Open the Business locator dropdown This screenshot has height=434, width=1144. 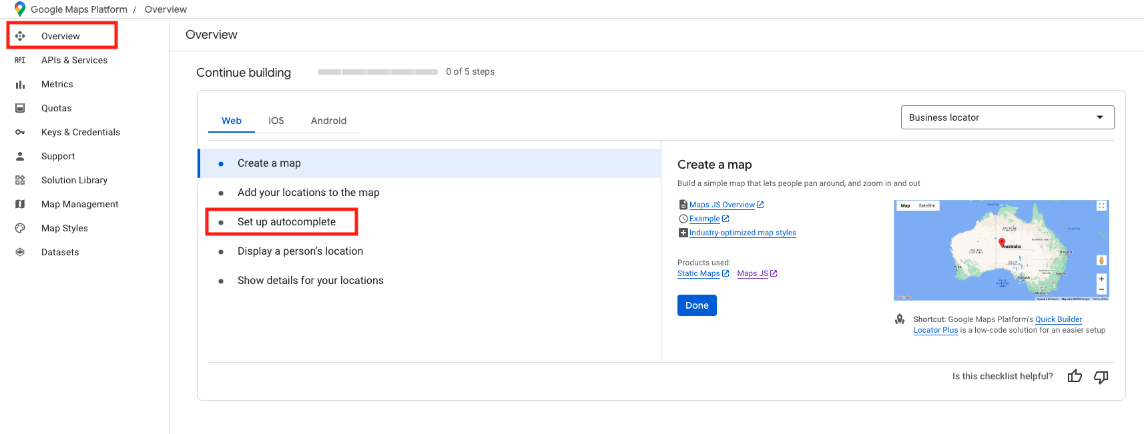click(x=1007, y=117)
